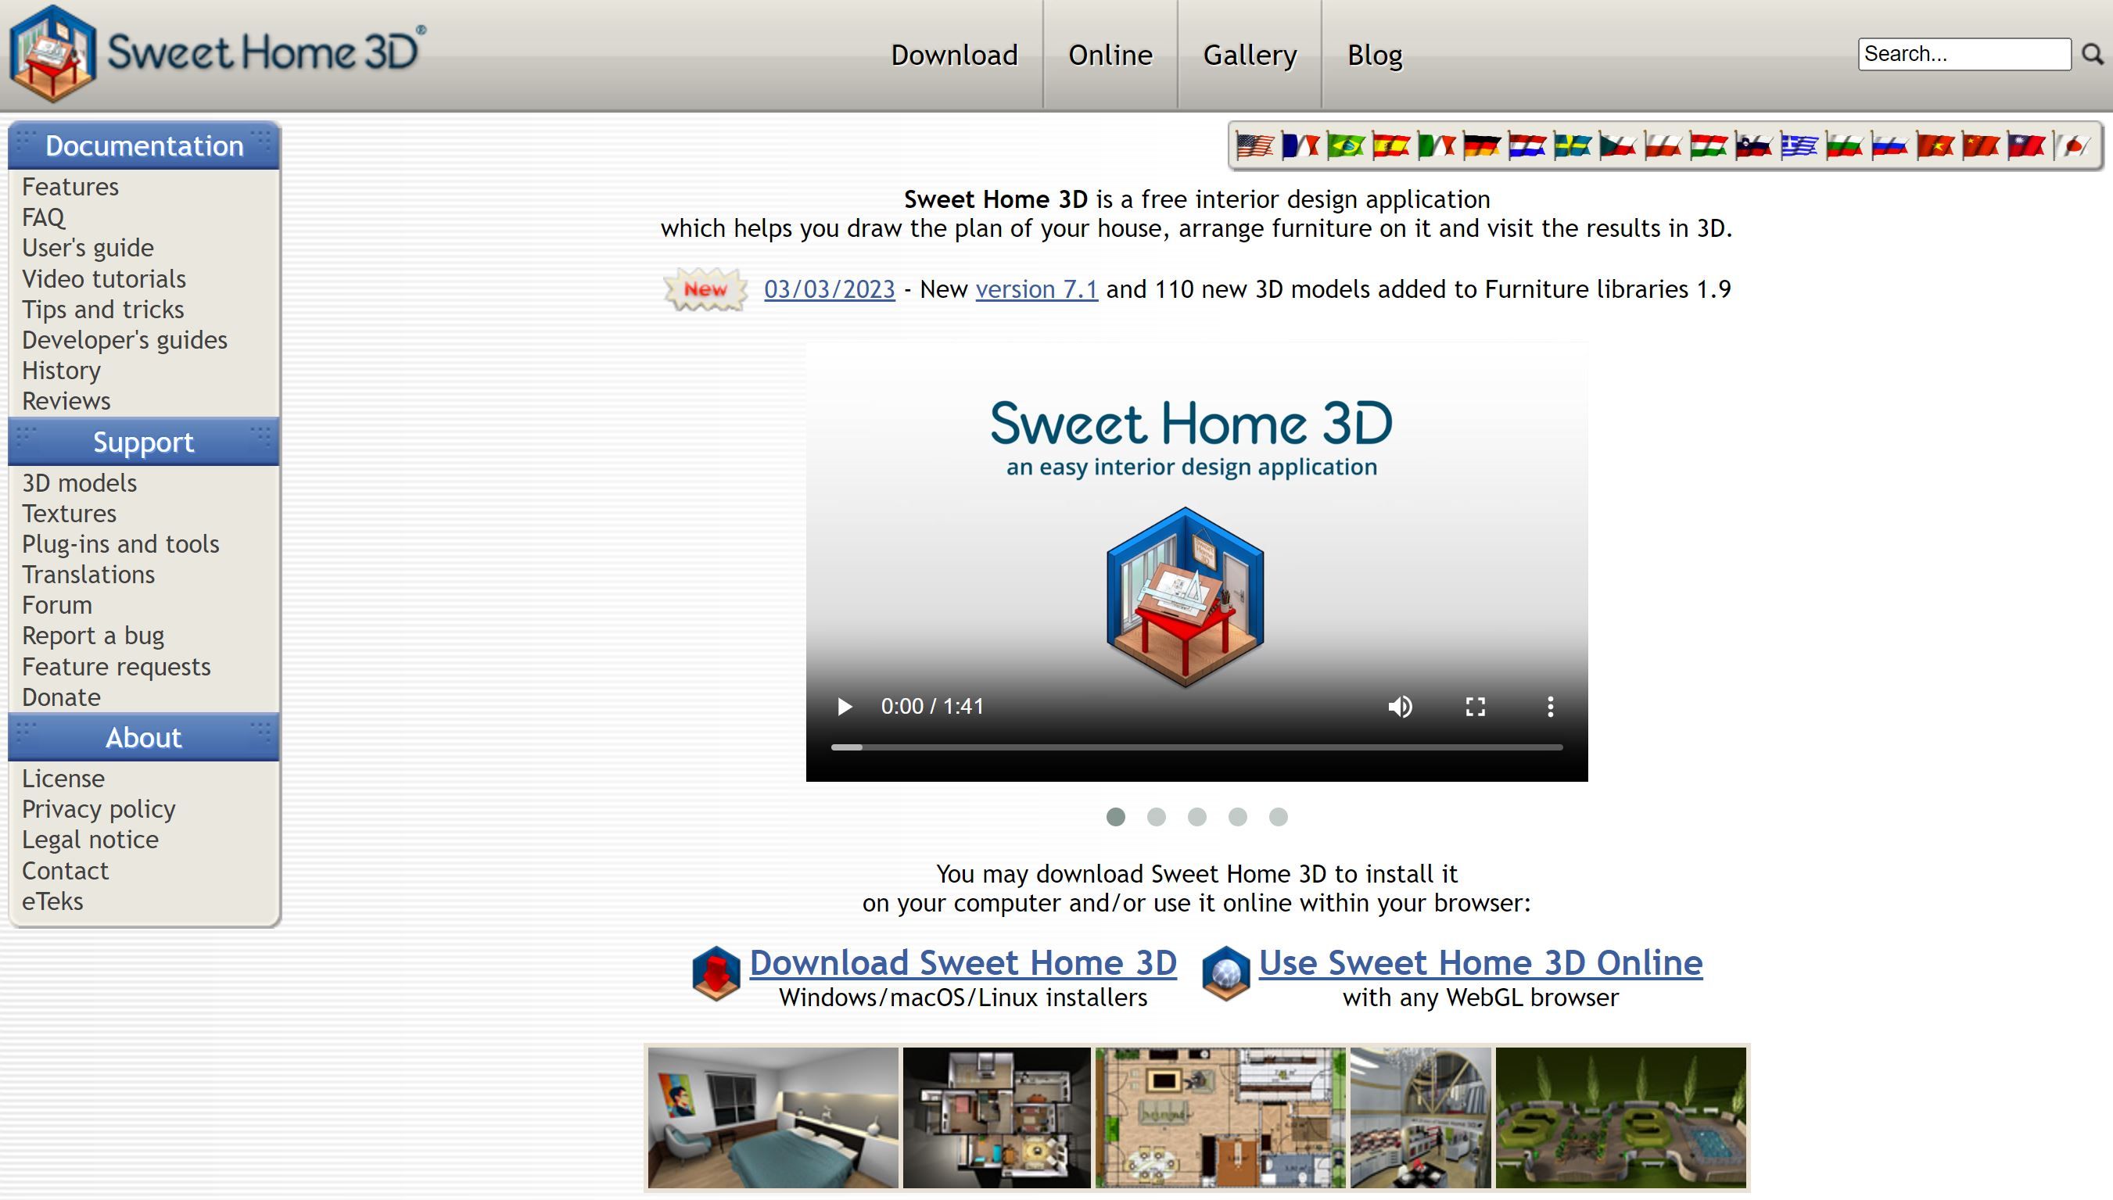Open the Gallery tab in top bar
Viewport: 2113px width, 1200px height.
coord(1249,56)
